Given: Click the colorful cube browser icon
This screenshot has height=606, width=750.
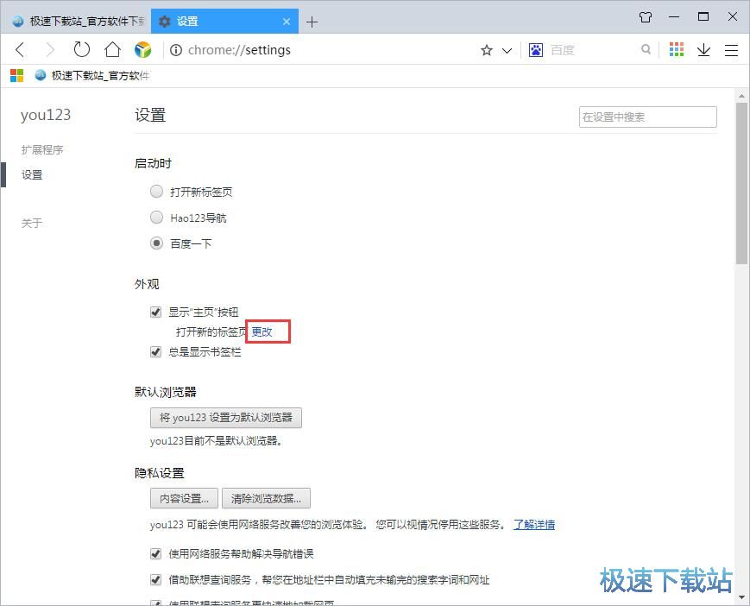Looking at the screenshot, I should click(142, 49).
